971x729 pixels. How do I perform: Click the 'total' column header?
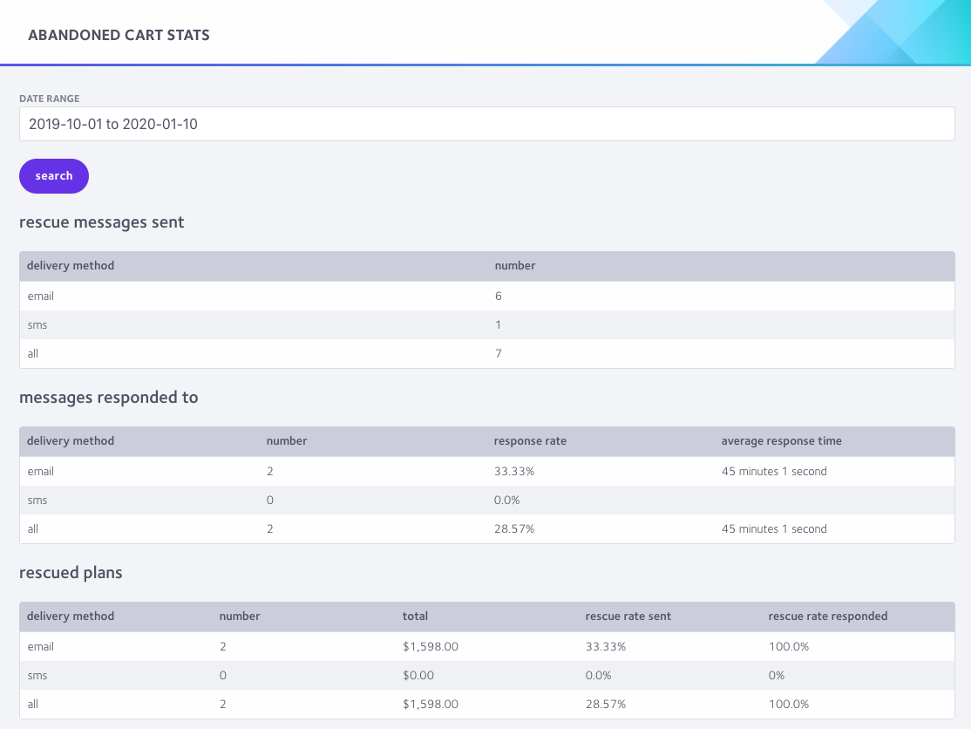tap(415, 617)
